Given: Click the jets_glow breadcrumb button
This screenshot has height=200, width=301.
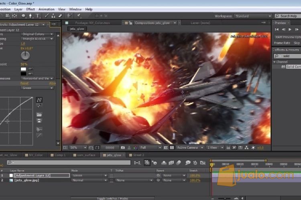Looking at the screenshot, I should pyautogui.click(x=77, y=29).
